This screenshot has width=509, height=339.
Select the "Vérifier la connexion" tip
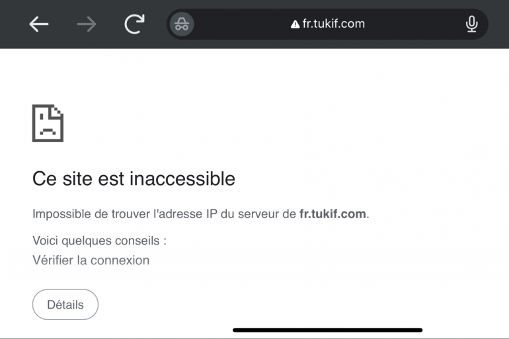click(x=91, y=260)
